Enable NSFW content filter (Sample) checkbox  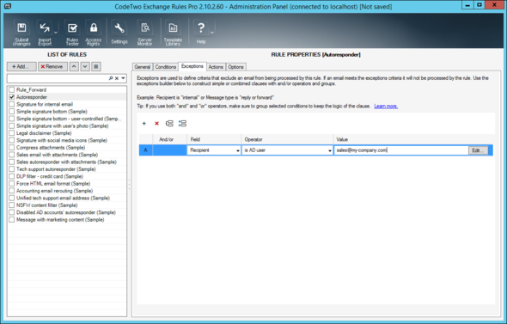pos(12,205)
